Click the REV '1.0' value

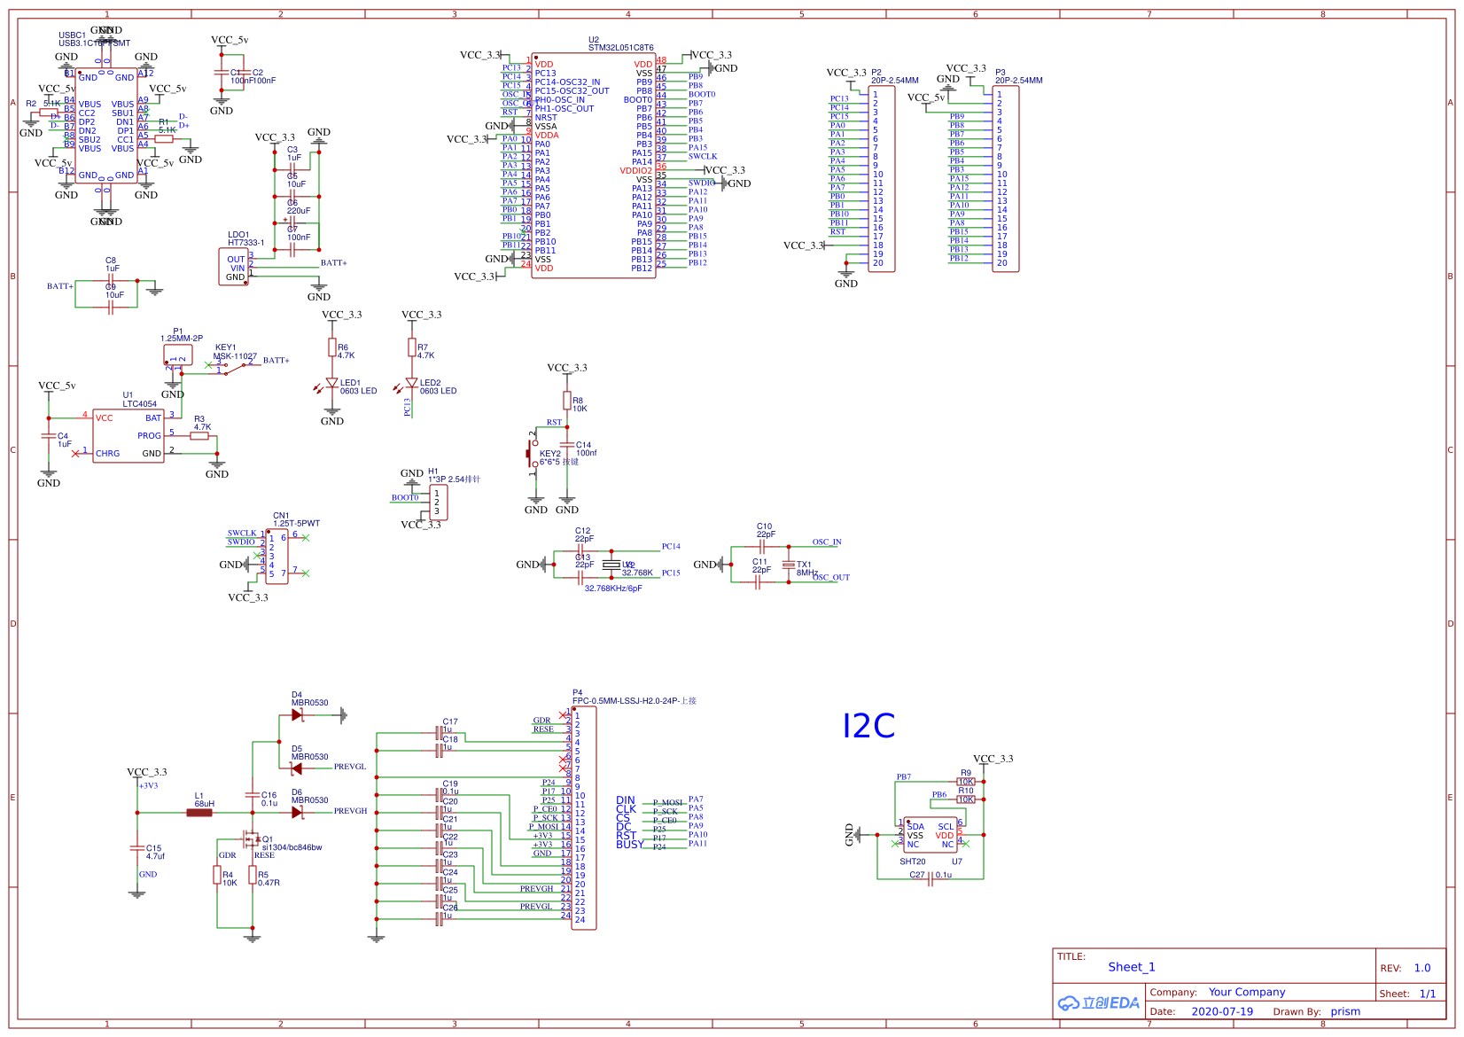coord(1422,968)
